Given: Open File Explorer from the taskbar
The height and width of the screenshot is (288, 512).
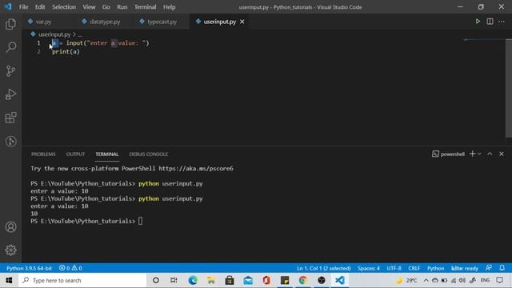Looking at the screenshot, I should coord(211,280).
